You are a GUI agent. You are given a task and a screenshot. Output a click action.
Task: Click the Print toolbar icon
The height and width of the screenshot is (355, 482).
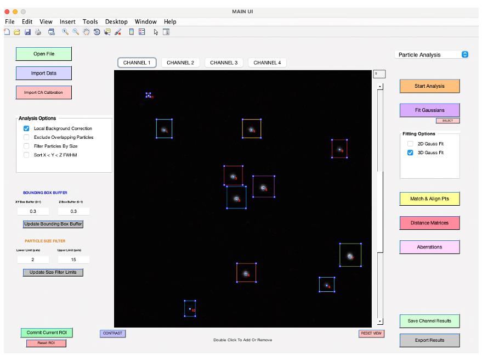(x=38, y=32)
